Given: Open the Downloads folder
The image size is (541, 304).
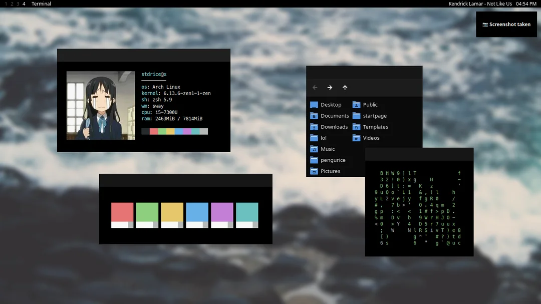Looking at the screenshot, I should (x=329, y=127).
